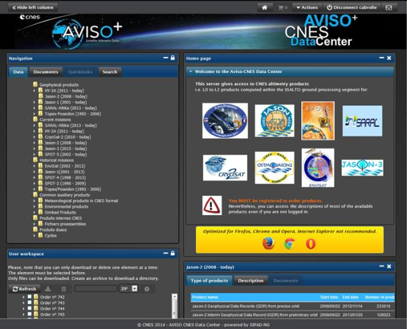Screen dimensions: 407x329
Task: Expand CryoSat-2 (2010 - today) node
Action: click(35, 137)
